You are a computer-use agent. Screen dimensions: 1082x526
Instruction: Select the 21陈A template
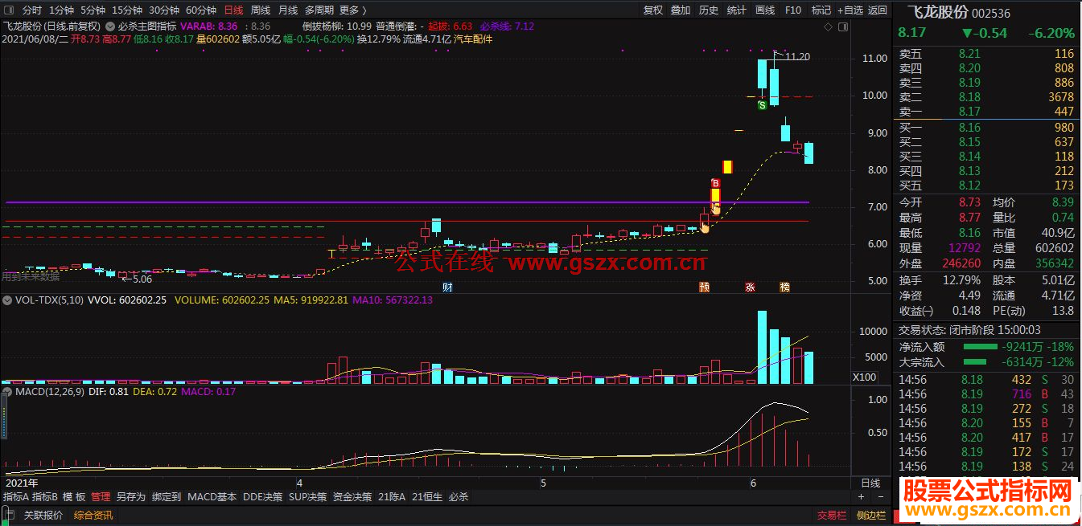pyautogui.click(x=392, y=497)
